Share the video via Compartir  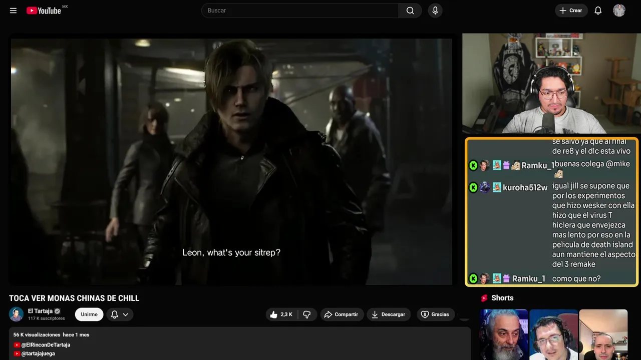coord(342,314)
